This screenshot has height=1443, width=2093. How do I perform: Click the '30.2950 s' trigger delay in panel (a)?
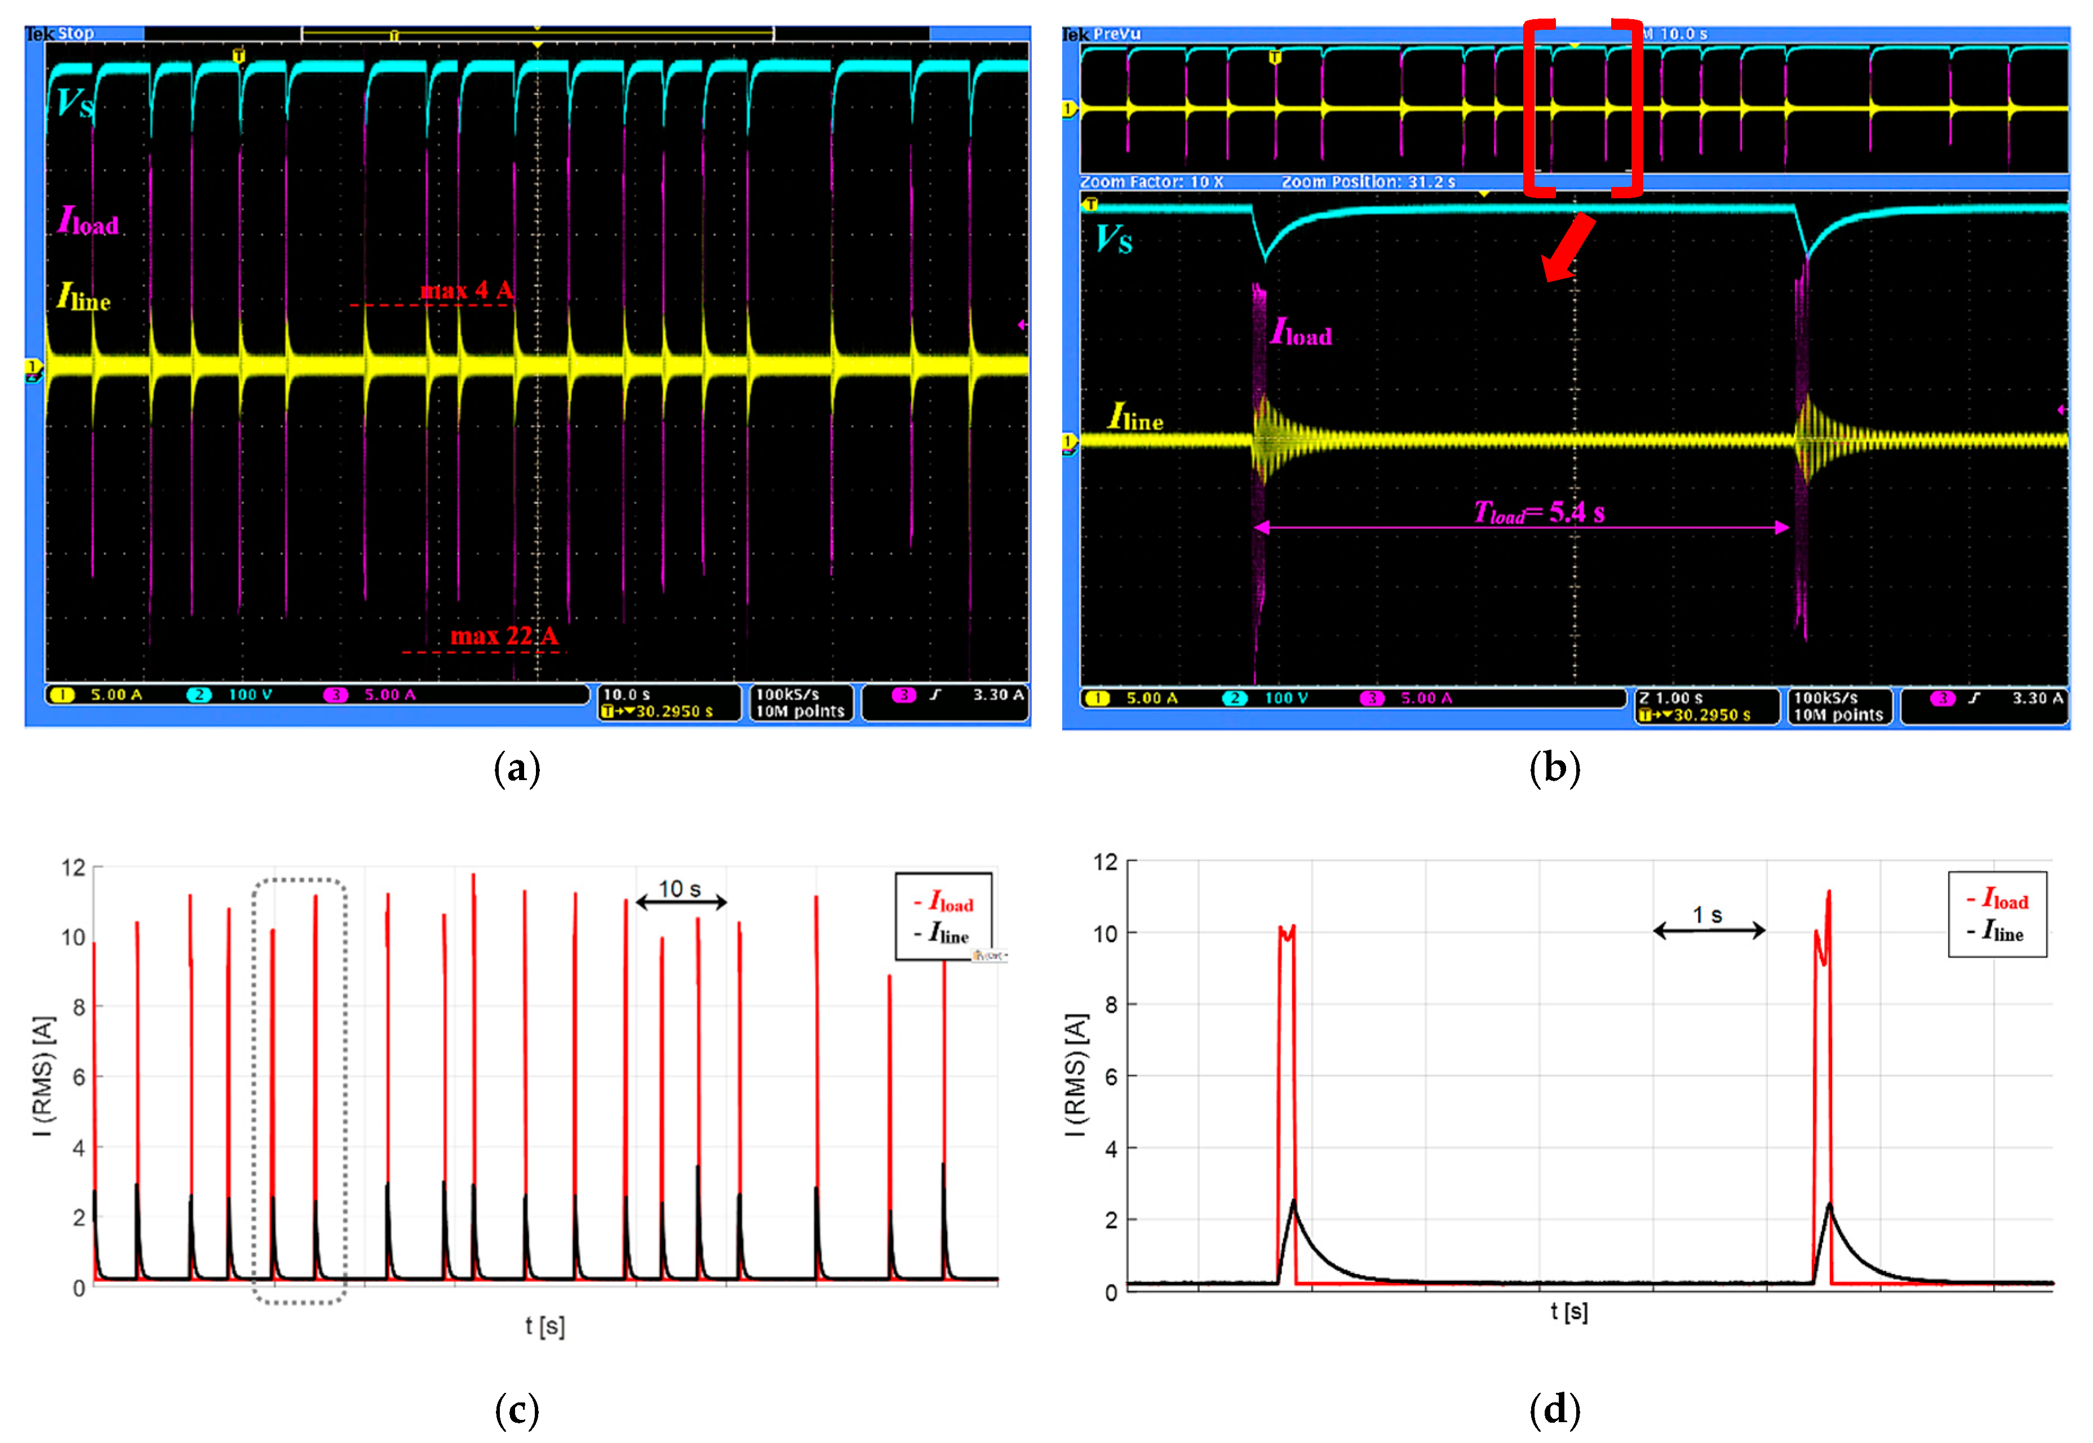click(x=675, y=712)
